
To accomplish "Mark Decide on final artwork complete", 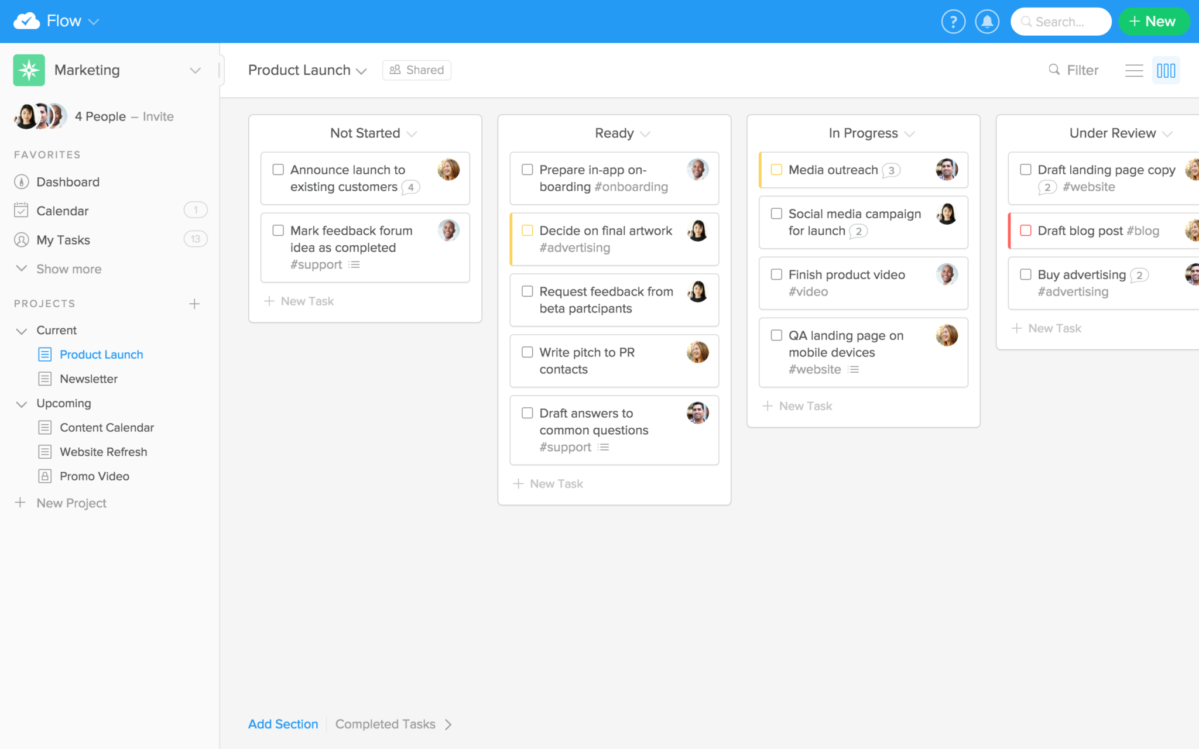I will tap(527, 231).
